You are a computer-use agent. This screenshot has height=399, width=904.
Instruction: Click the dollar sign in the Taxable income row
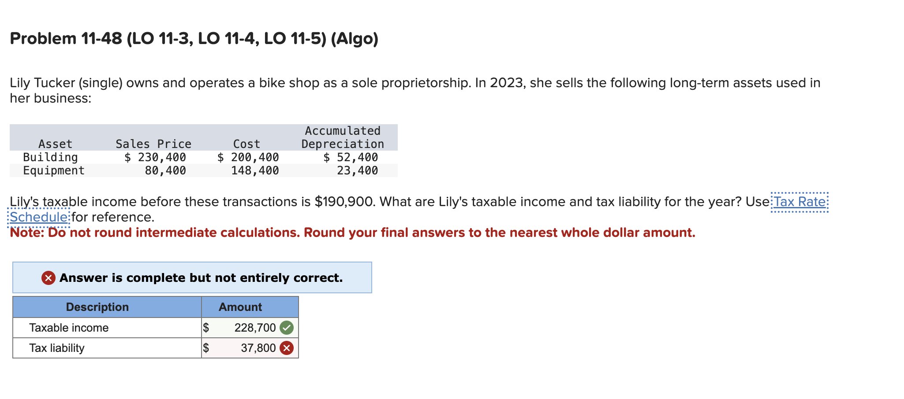tap(206, 327)
